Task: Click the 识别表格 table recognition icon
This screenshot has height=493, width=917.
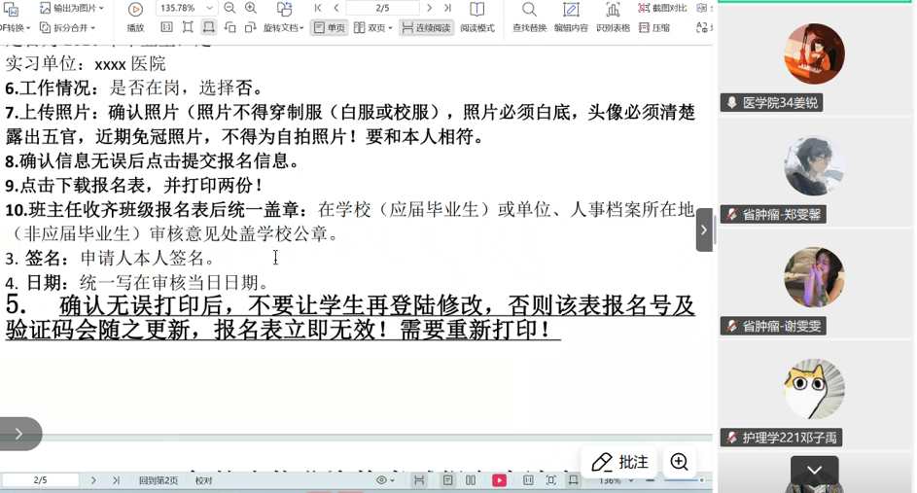Action: (x=613, y=11)
